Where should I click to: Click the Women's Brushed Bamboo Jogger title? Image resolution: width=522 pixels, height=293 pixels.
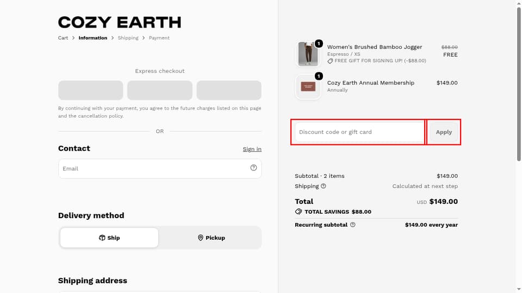coord(375,47)
